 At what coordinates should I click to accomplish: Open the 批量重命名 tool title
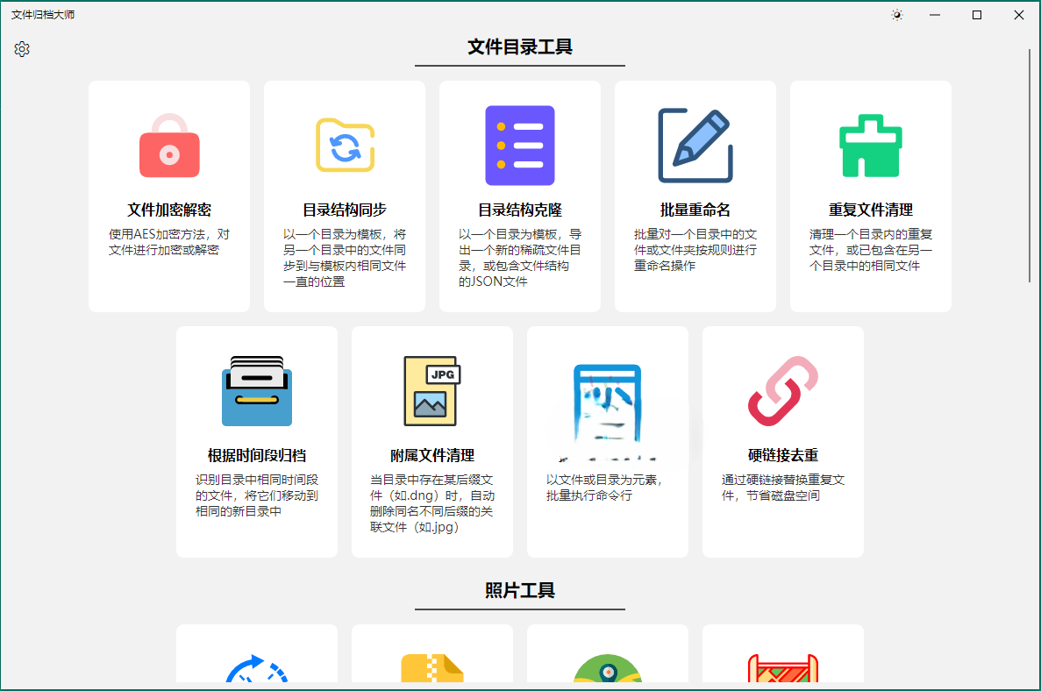click(695, 210)
